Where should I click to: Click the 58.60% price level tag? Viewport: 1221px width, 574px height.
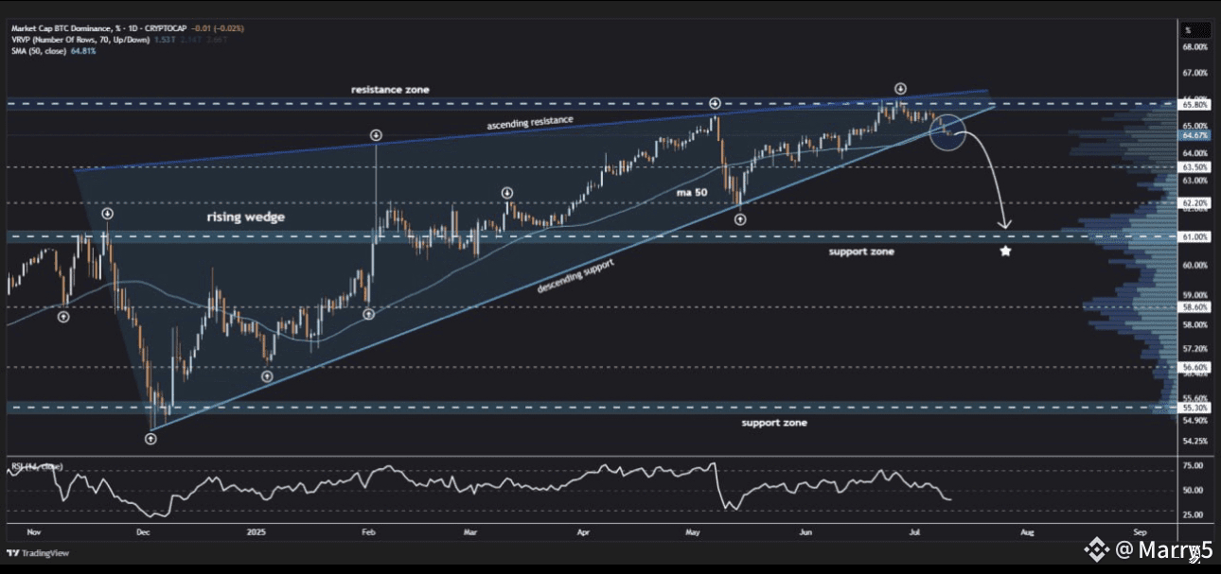pos(1194,307)
